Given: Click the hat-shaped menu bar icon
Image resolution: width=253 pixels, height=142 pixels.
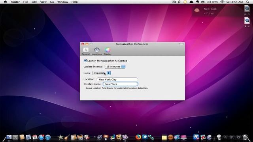Looking at the screenshot, I should [x=191, y=2].
